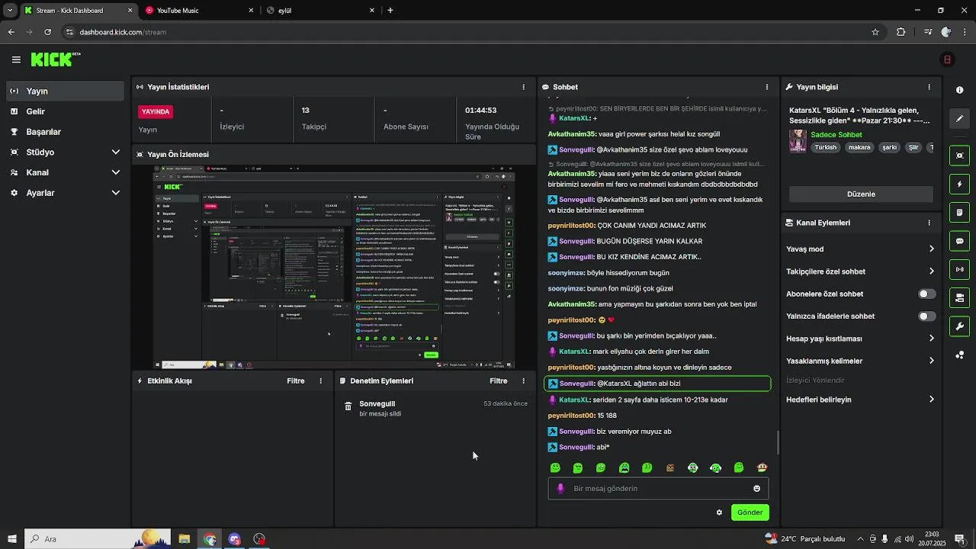
Task: Open Yavaş mod settings arrow
Action: (931, 249)
